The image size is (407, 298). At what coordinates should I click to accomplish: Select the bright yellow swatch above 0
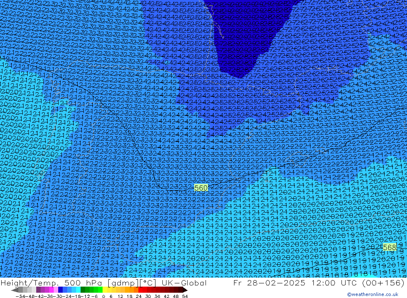105,290
